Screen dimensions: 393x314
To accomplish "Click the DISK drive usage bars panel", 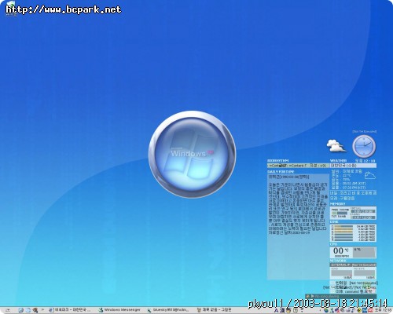I will (353, 233).
